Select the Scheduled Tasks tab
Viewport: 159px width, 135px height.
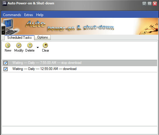coord(20,38)
